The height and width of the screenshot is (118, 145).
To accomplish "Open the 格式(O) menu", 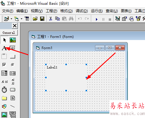I will [x=67, y=11].
